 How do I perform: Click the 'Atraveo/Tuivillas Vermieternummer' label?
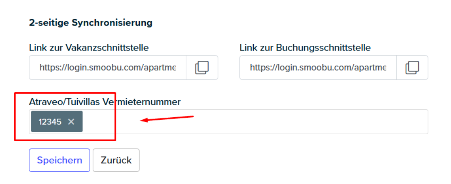[x=105, y=102]
